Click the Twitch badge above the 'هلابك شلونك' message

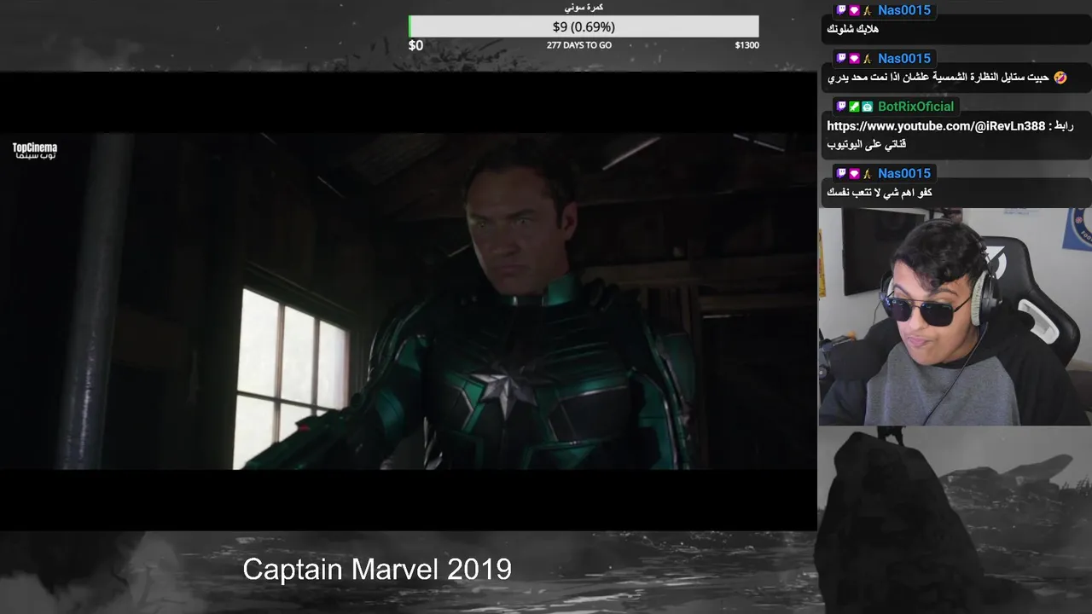[840, 10]
